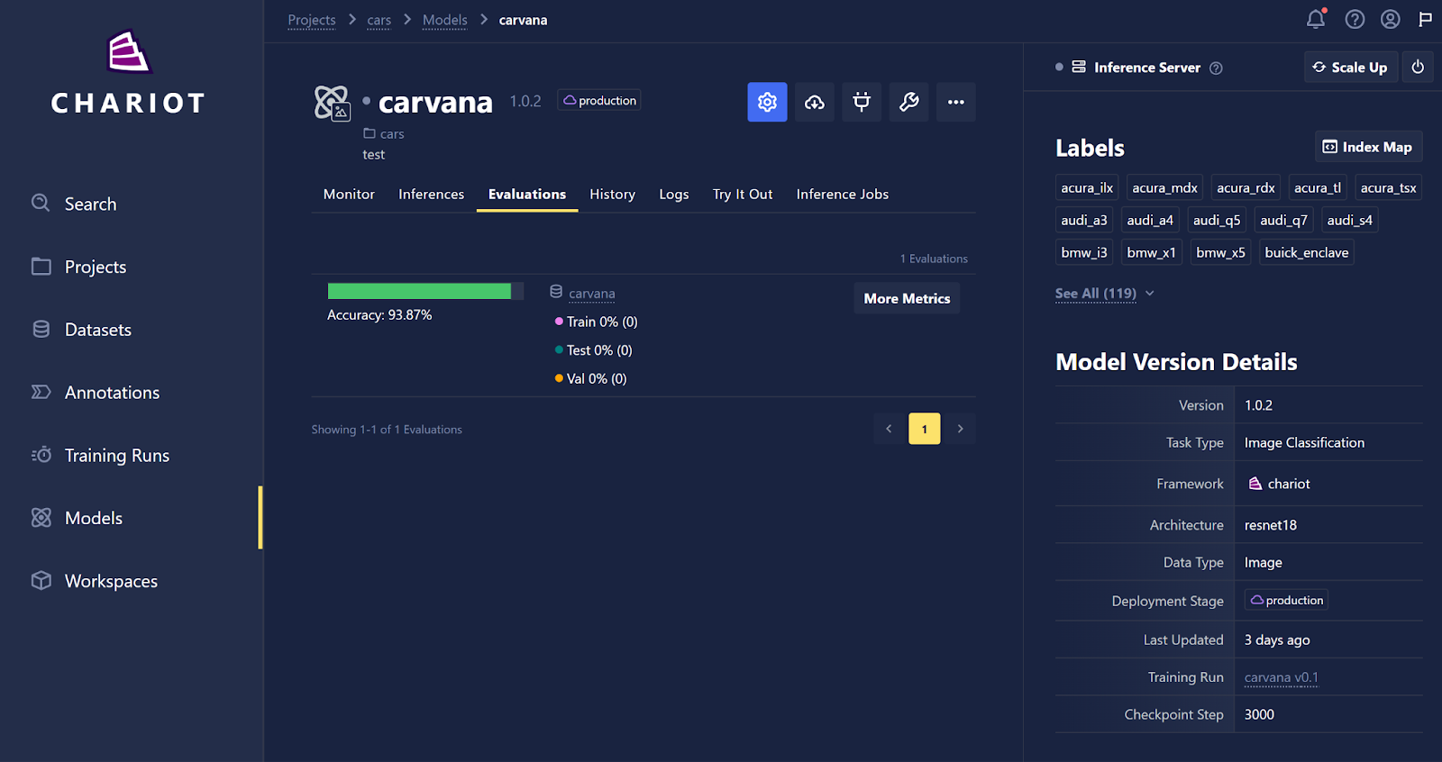Click the plug connection icon button

click(862, 102)
